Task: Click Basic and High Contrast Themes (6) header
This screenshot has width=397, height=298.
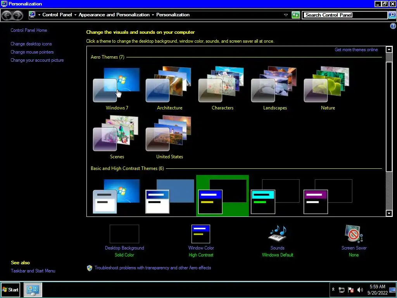Action: point(127,168)
